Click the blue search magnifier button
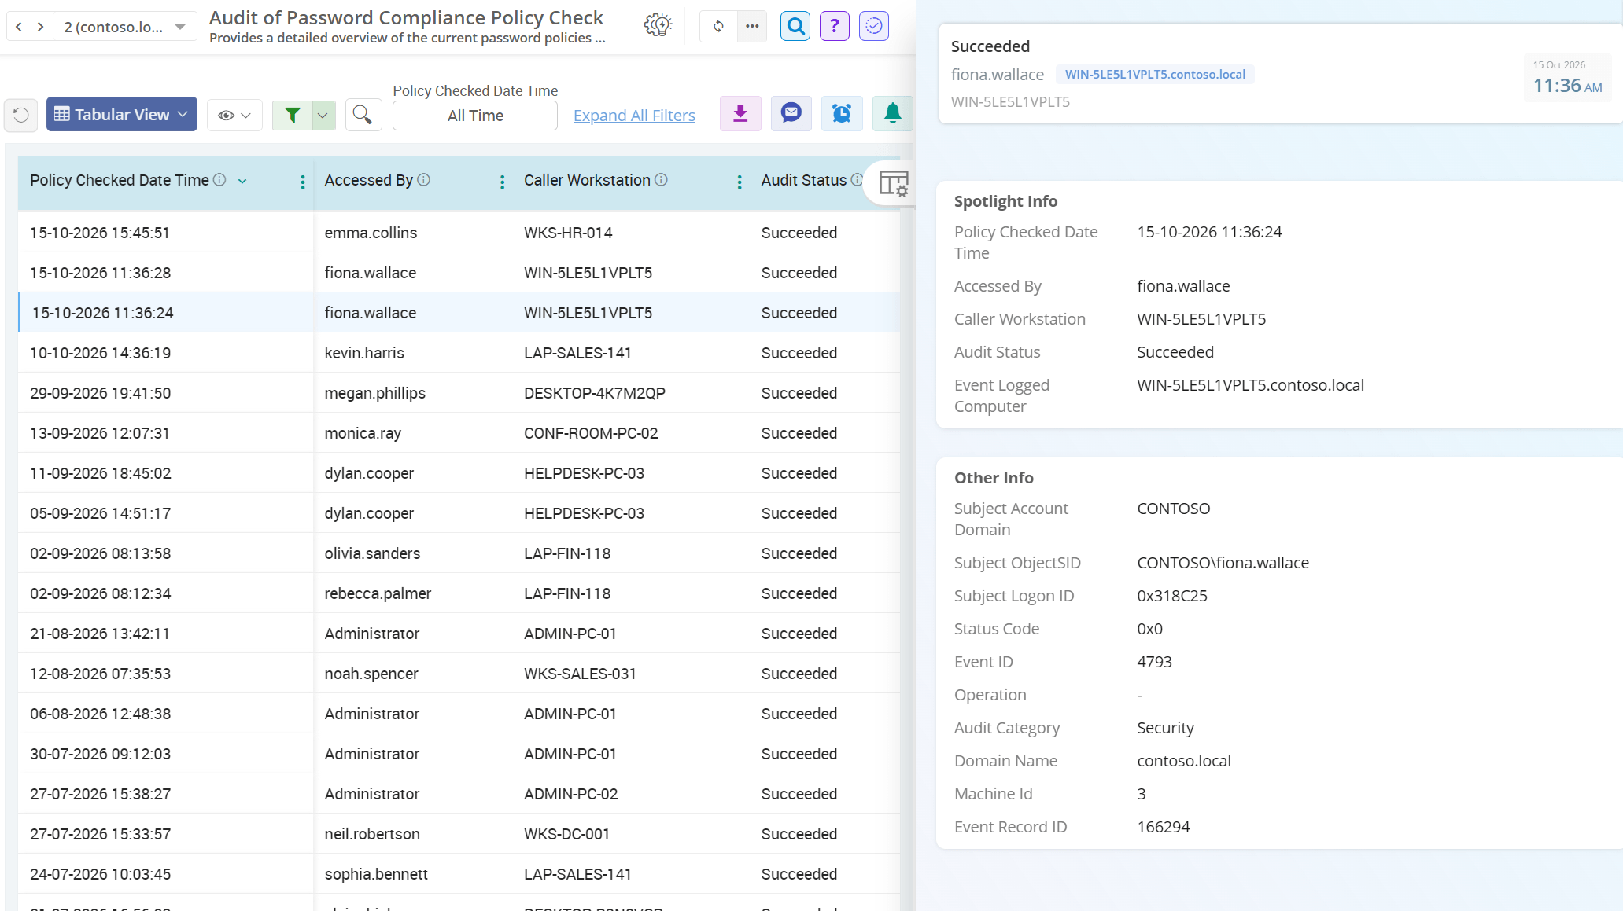This screenshot has height=911, width=1623. point(795,26)
